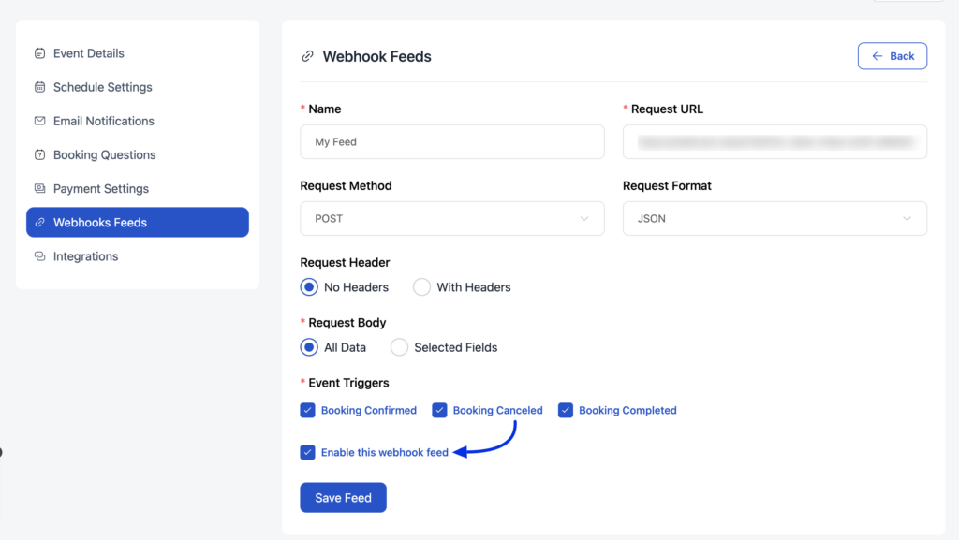Choose Selected Fields for request body
Screen dimensions: 959x540
[399, 347]
